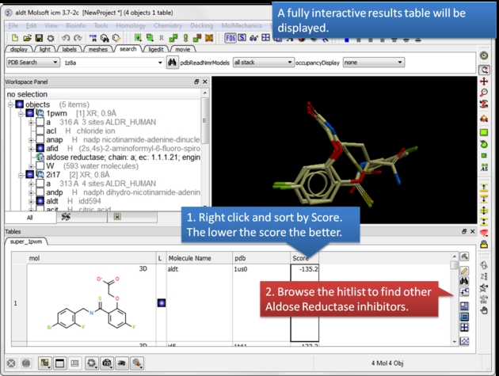Toggle display checkbox for aldt ligand
Screen dimensions: 499x376
(x=40, y=200)
